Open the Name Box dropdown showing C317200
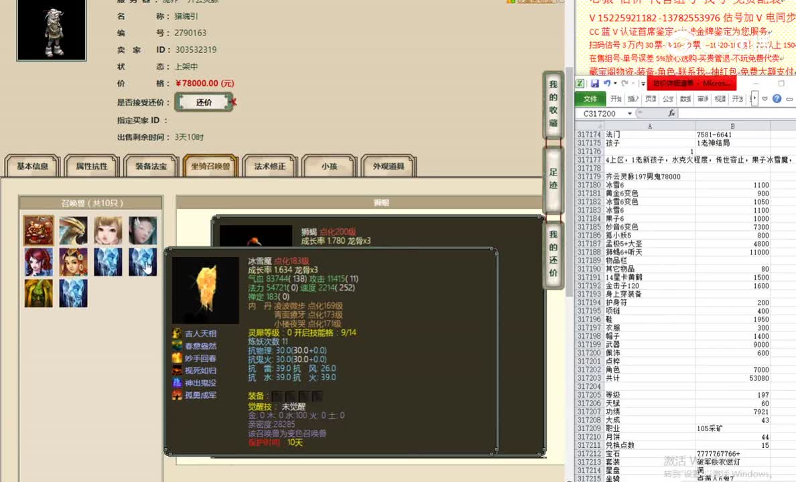 (628, 113)
